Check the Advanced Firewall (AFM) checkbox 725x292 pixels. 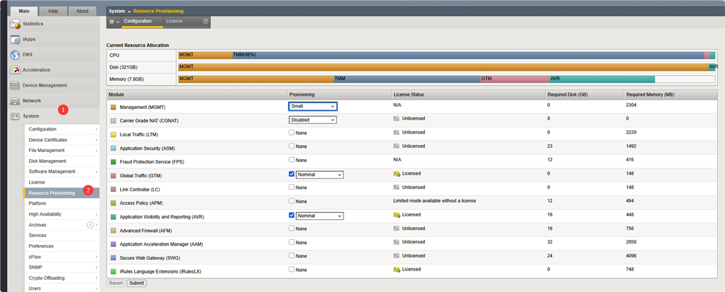[x=291, y=228]
